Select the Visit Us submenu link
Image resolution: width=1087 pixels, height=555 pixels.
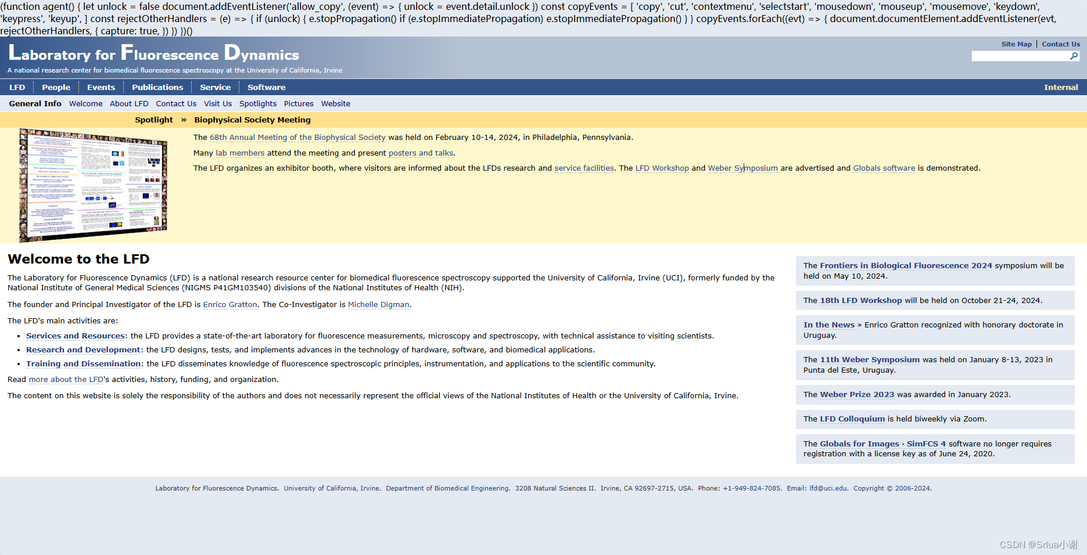coord(218,103)
